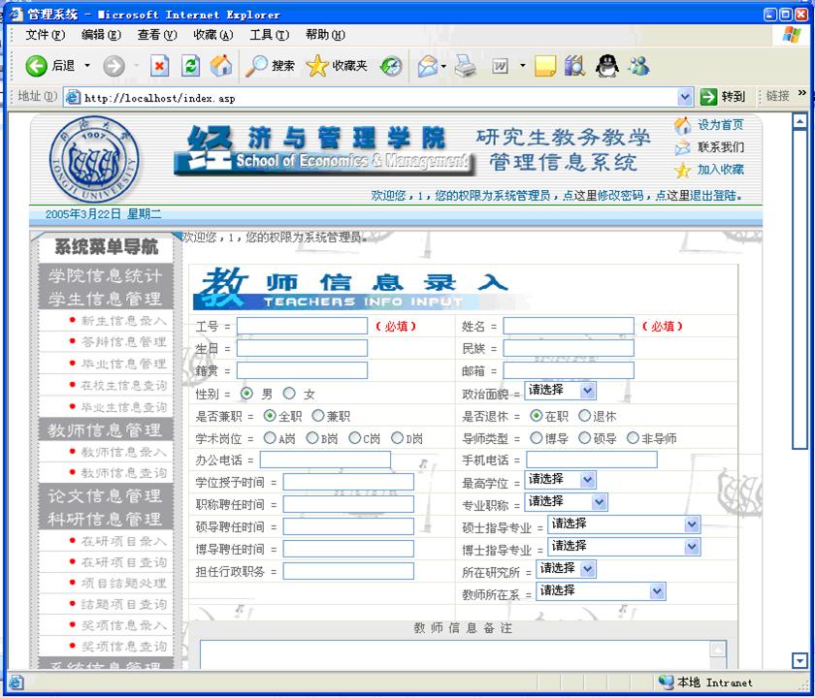Click the house icon beside 设为首页
The width and height of the screenshot is (815, 698).
point(682,125)
